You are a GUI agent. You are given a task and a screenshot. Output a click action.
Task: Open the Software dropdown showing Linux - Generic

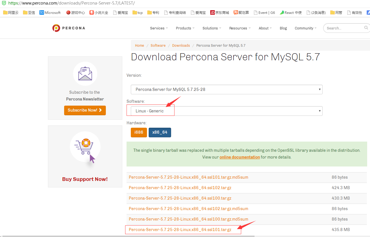click(226, 111)
